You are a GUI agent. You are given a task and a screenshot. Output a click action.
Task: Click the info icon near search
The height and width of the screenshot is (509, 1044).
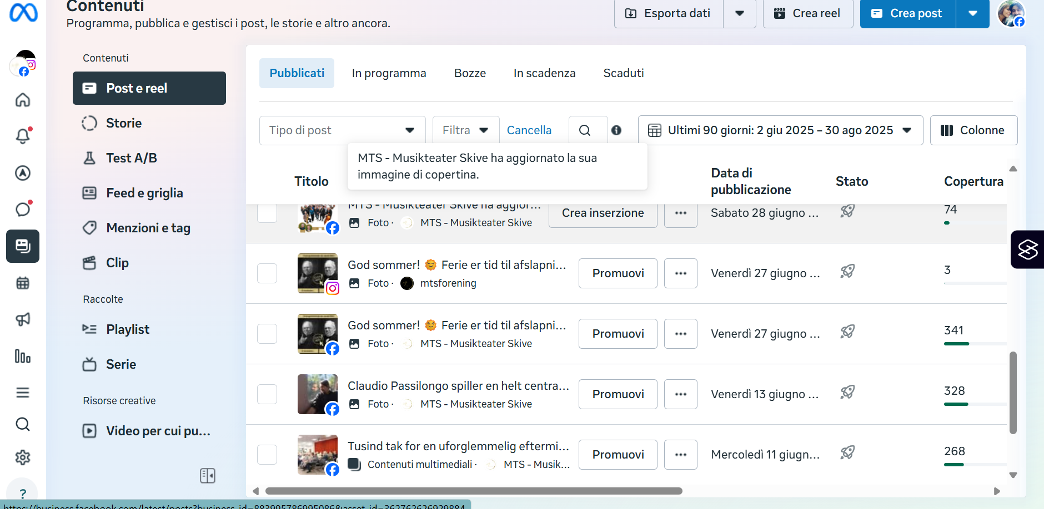[x=616, y=130]
